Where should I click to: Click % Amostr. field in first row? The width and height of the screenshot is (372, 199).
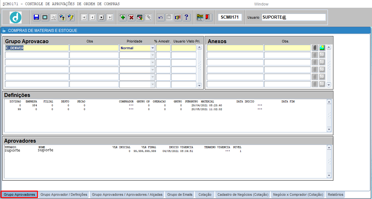[x=163, y=48]
